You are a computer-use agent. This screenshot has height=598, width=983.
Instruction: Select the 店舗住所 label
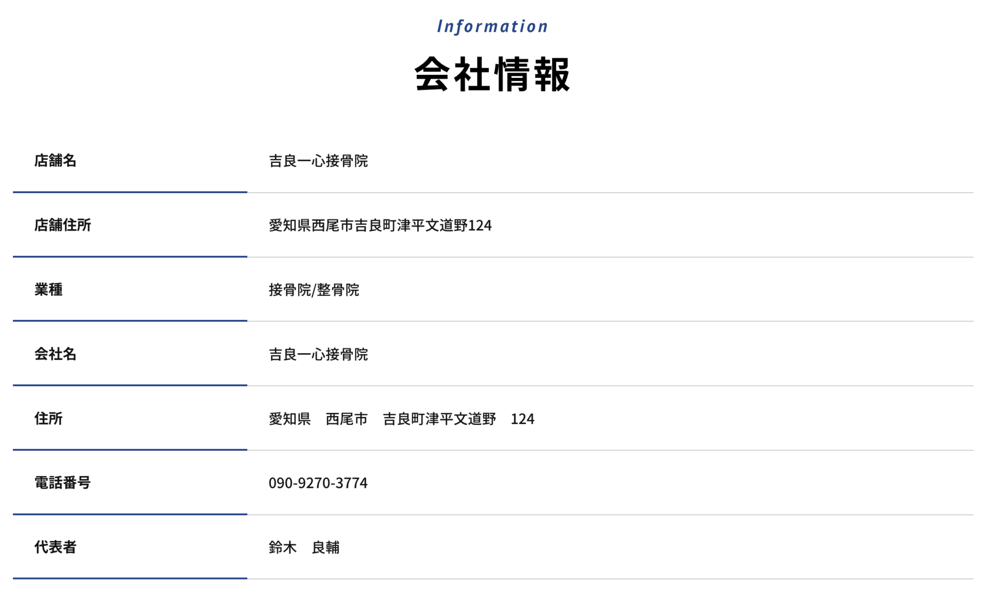click(62, 225)
